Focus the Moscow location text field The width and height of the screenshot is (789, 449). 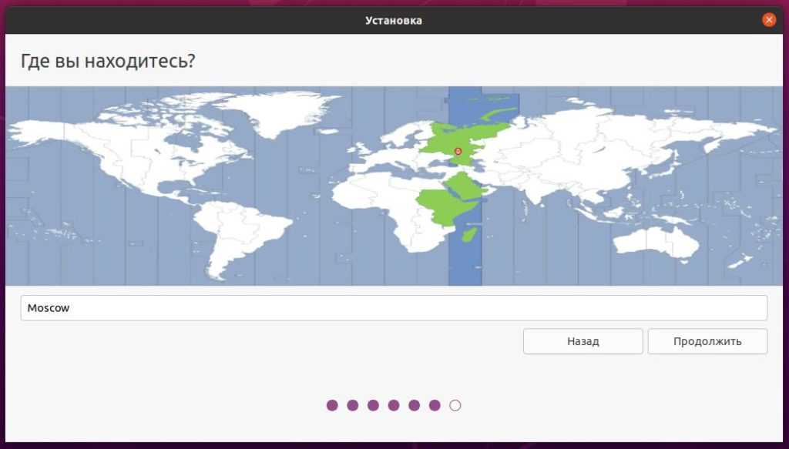point(394,308)
